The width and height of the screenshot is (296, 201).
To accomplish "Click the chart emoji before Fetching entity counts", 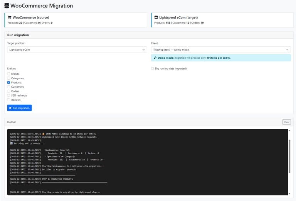I will tap(11, 143).
